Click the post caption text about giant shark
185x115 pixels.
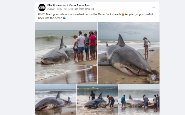[96, 16]
